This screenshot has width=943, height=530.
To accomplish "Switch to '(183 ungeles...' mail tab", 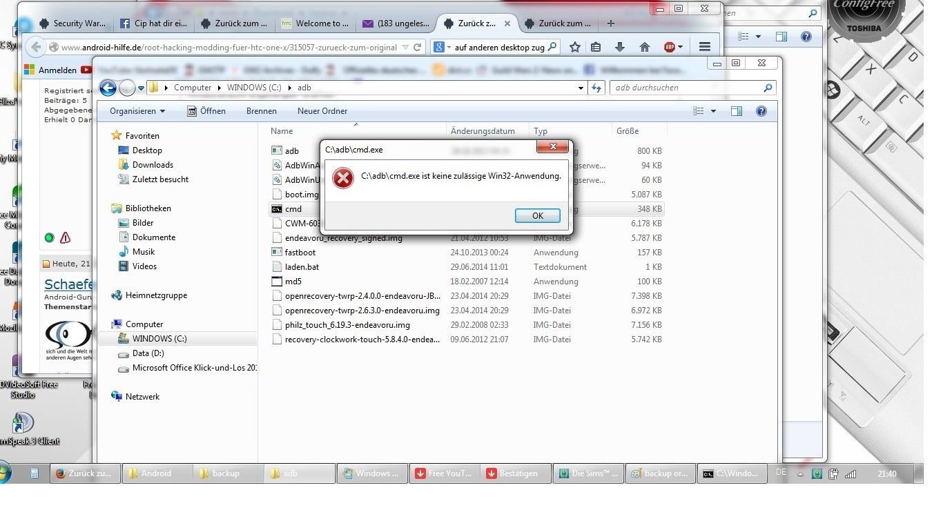I will click(396, 23).
